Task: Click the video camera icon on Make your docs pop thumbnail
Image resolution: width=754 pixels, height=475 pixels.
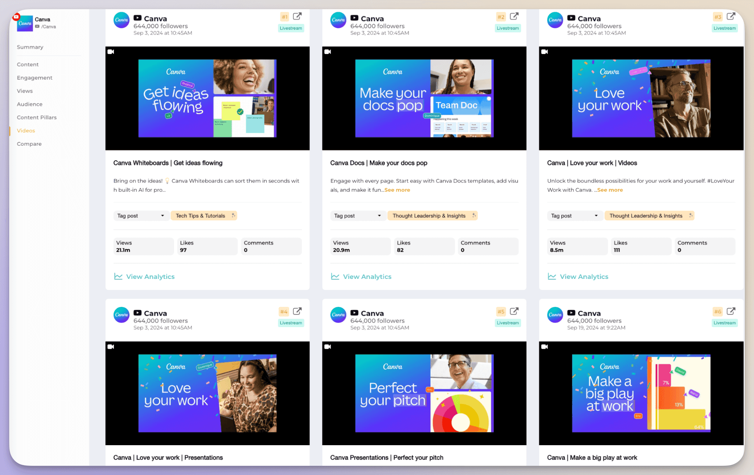Action: point(328,52)
